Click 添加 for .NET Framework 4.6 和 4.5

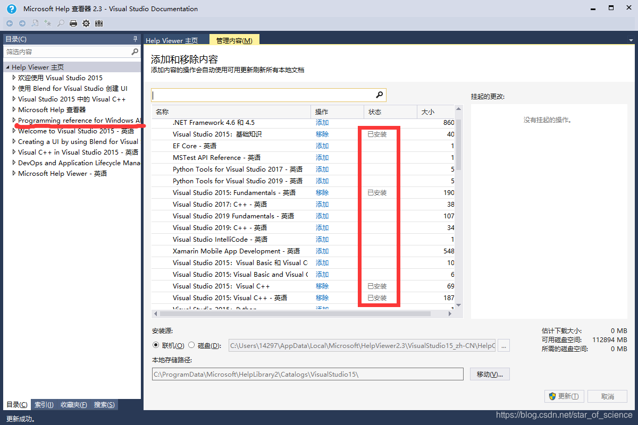tap(322, 122)
